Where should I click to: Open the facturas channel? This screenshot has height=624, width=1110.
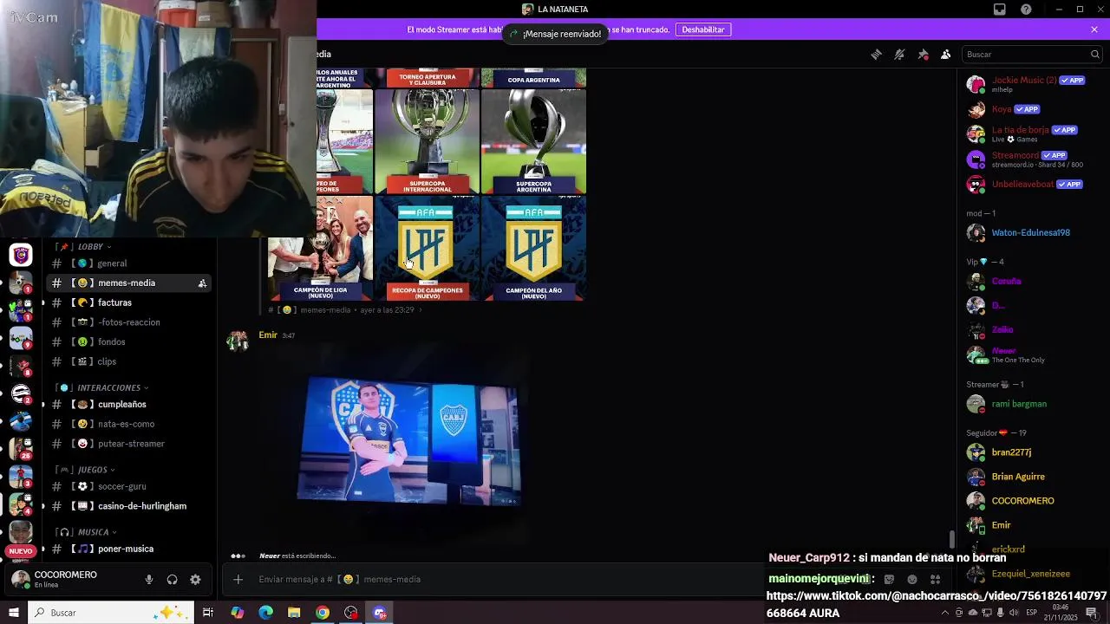pyautogui.click(x=130, y=302)
